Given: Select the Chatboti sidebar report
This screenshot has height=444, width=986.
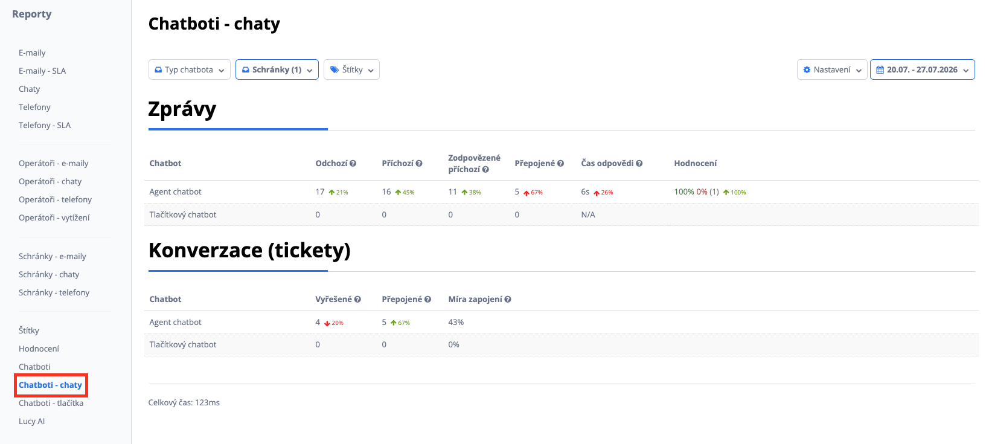Looking at the screenshot, I should tap(34, 367).
